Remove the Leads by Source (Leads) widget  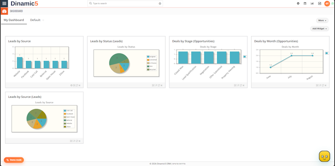click(x=80, y=141)
